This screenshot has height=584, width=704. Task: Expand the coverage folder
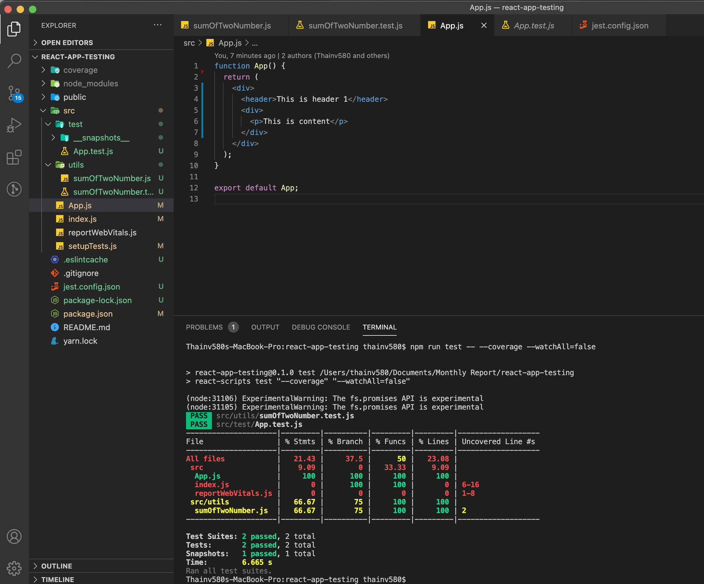point(80,70)
